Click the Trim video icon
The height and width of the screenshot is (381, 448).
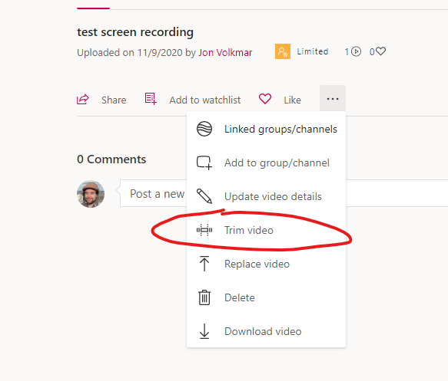(204, 230)
